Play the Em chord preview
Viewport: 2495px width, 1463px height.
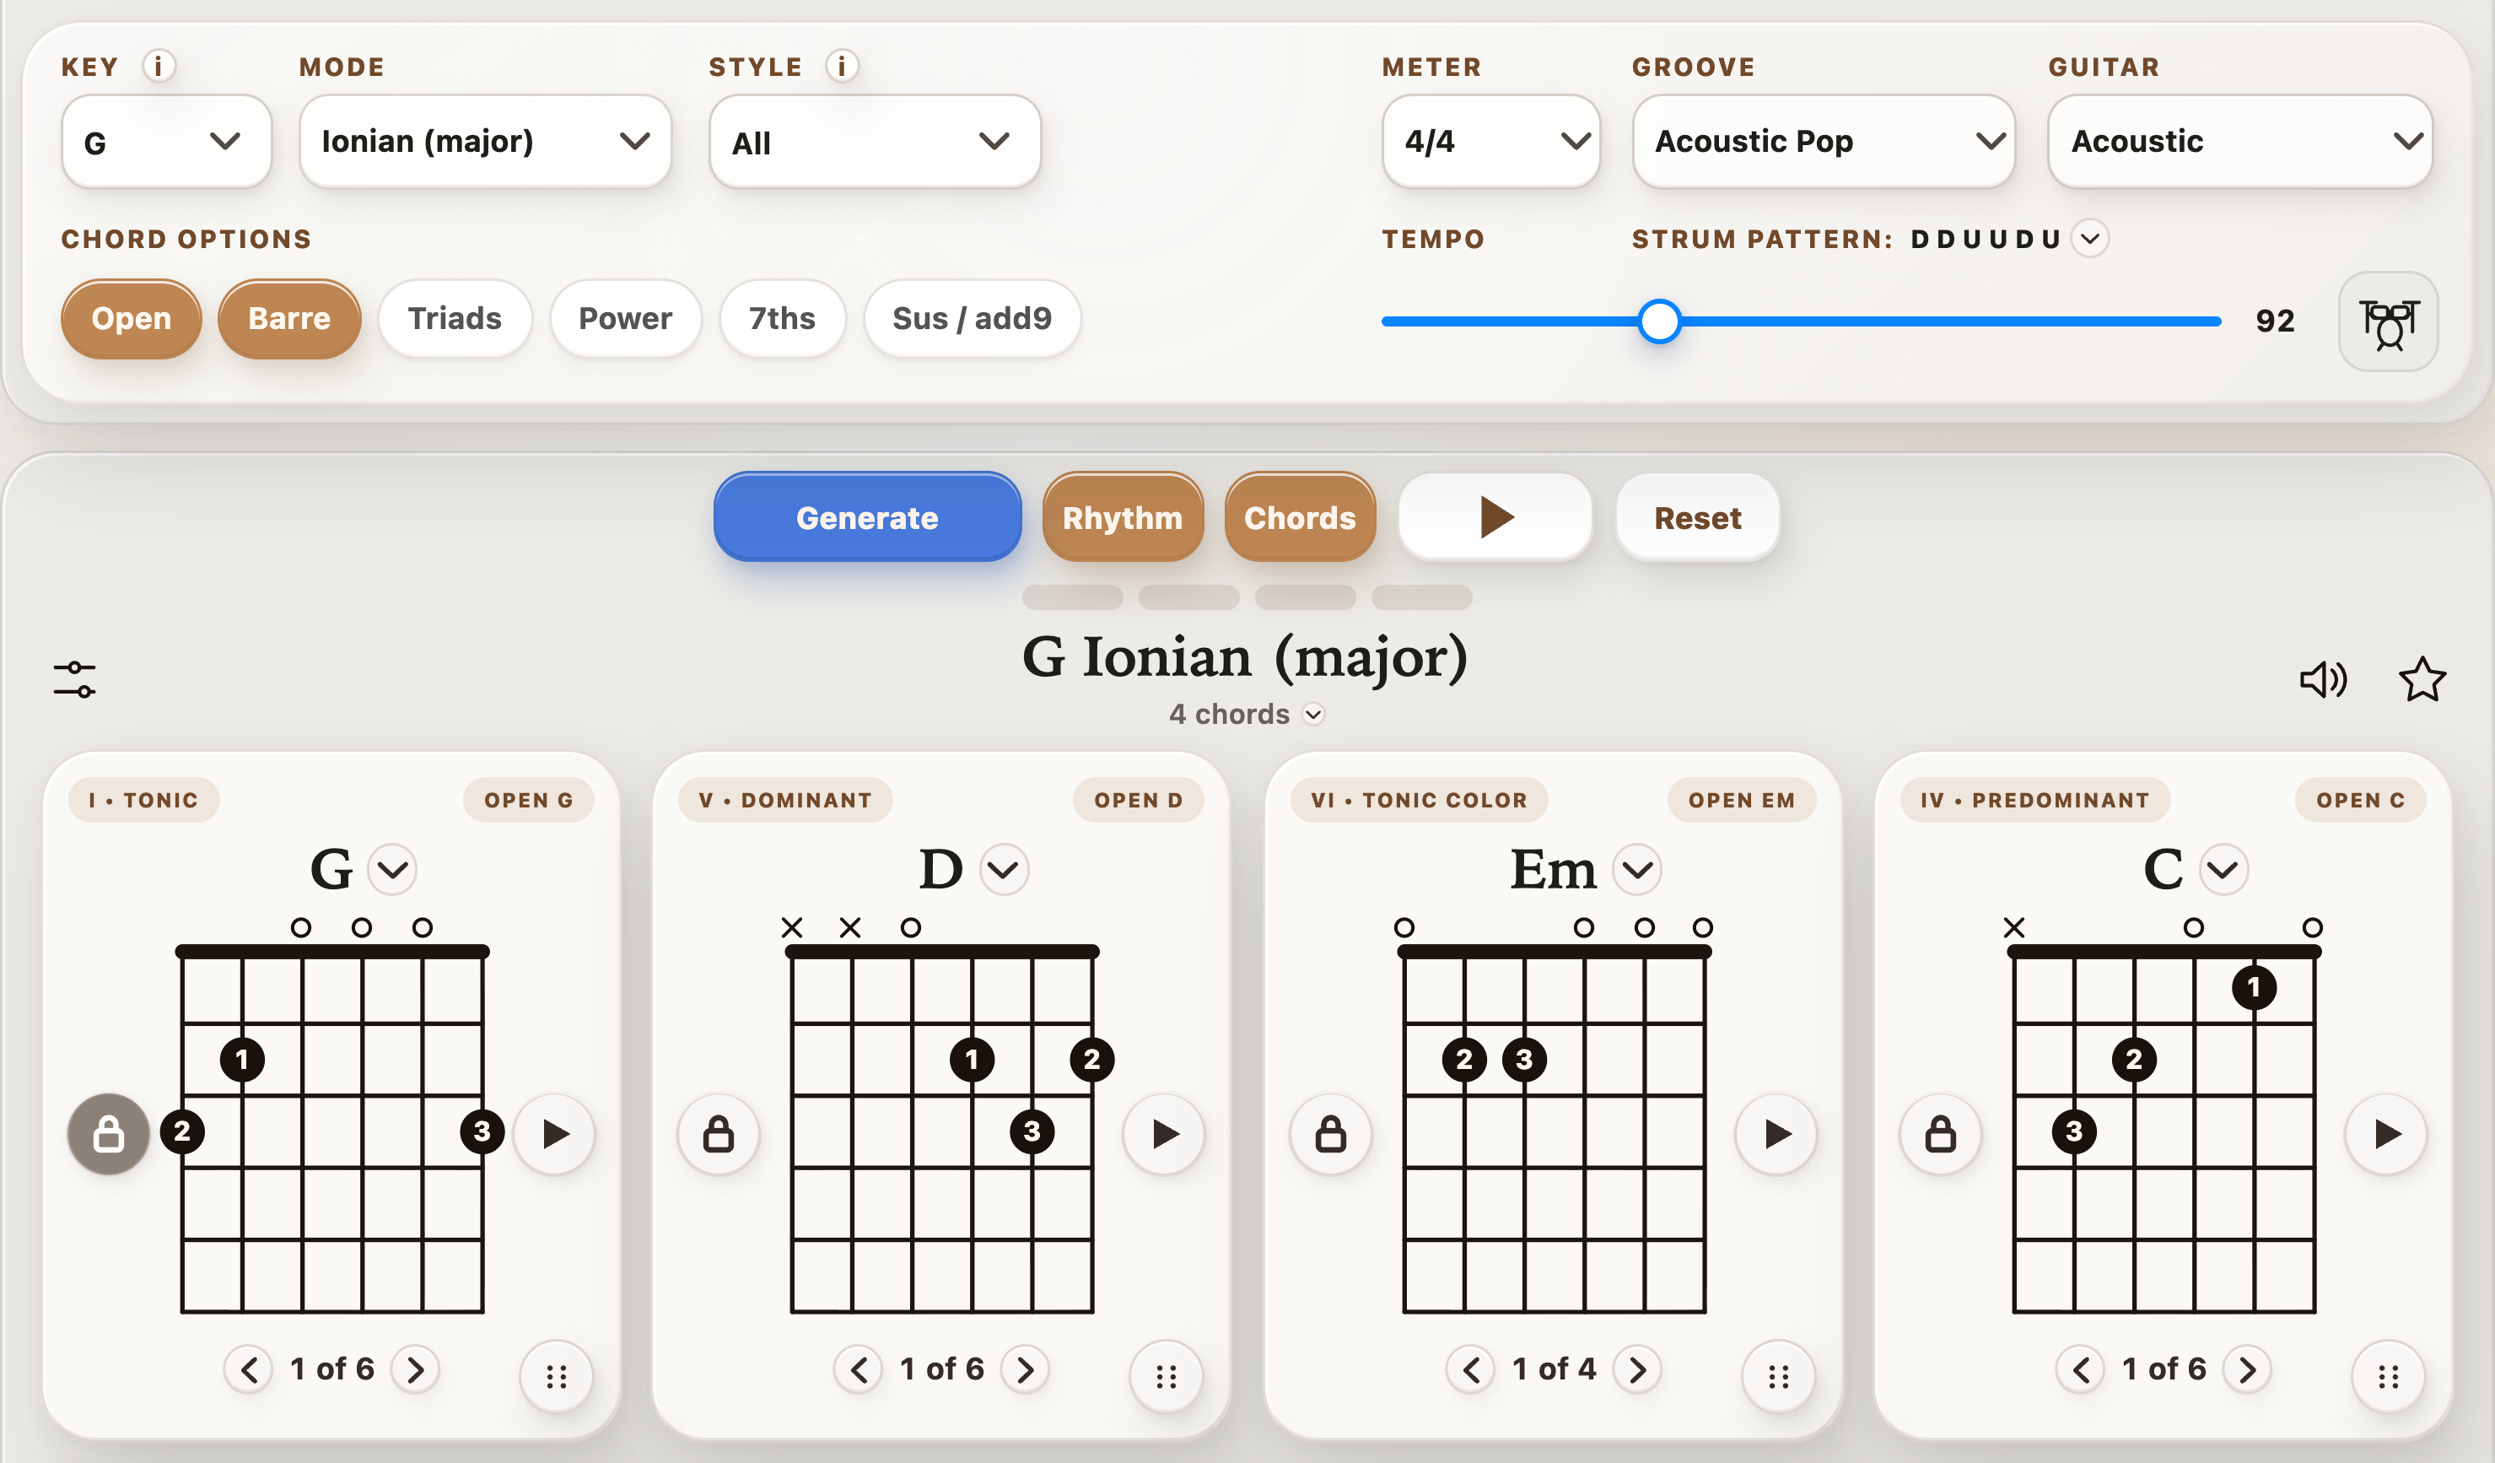tap(1777, 1133)
